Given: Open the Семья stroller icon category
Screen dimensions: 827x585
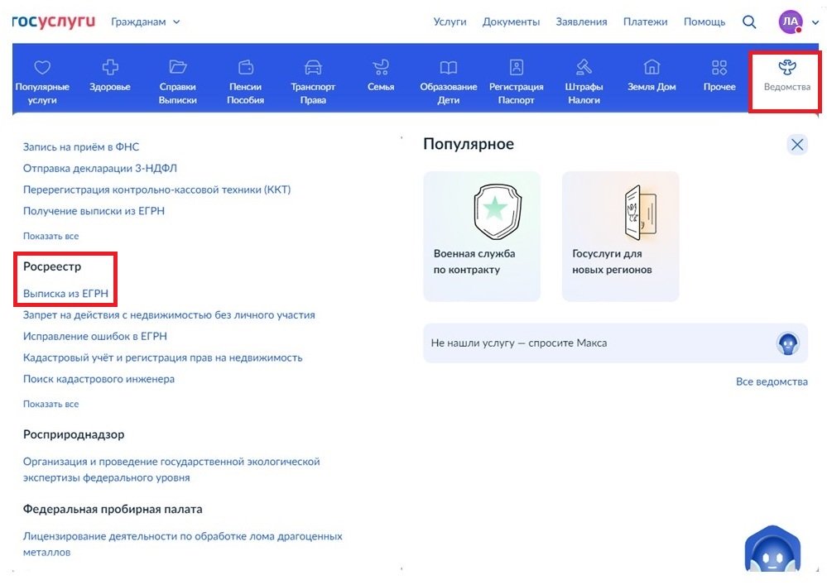Looking at the screenshot, I should [381, 68].
